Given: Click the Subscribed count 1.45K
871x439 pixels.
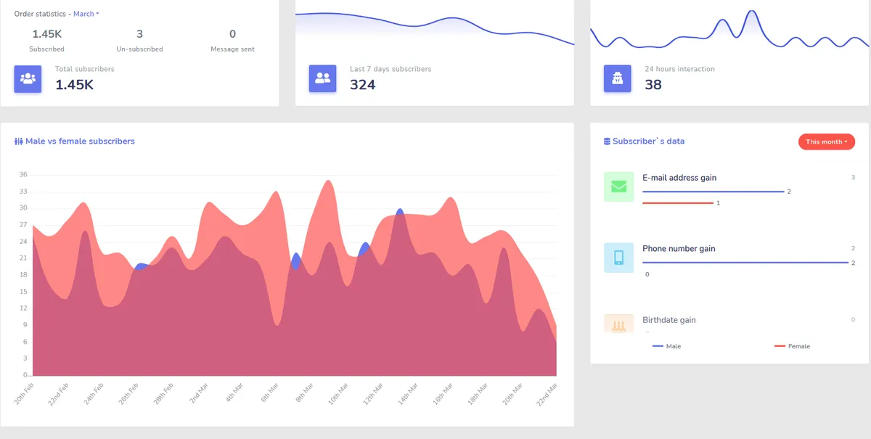Looking at the screenshot, I should (46, 34).
